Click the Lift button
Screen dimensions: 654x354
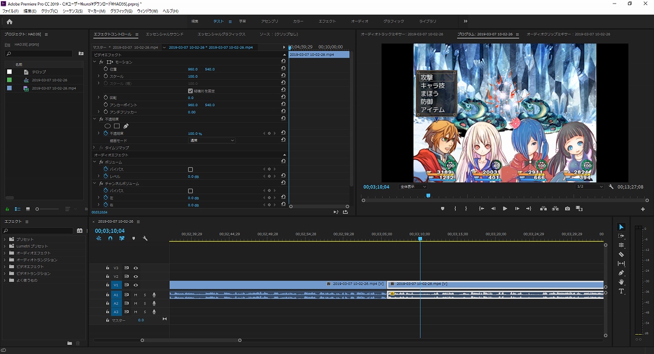pos(543,208)
